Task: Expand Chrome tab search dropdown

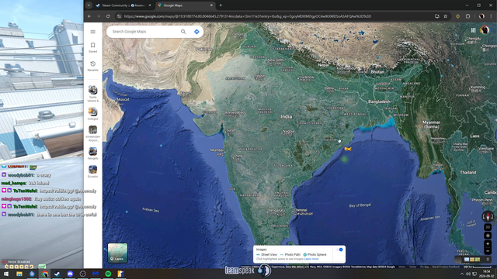Action: coord(89,5)
